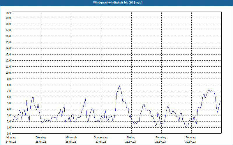Select the 'Sonntag' day label
233x145 pixels.
[190, 137]
